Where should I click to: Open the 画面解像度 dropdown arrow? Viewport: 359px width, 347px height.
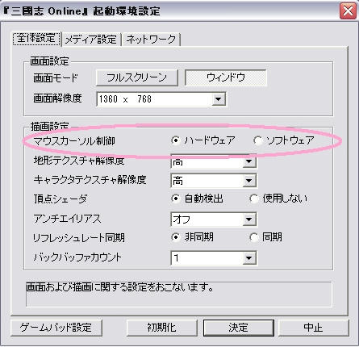pyautogui.click(x=219, y=99)
